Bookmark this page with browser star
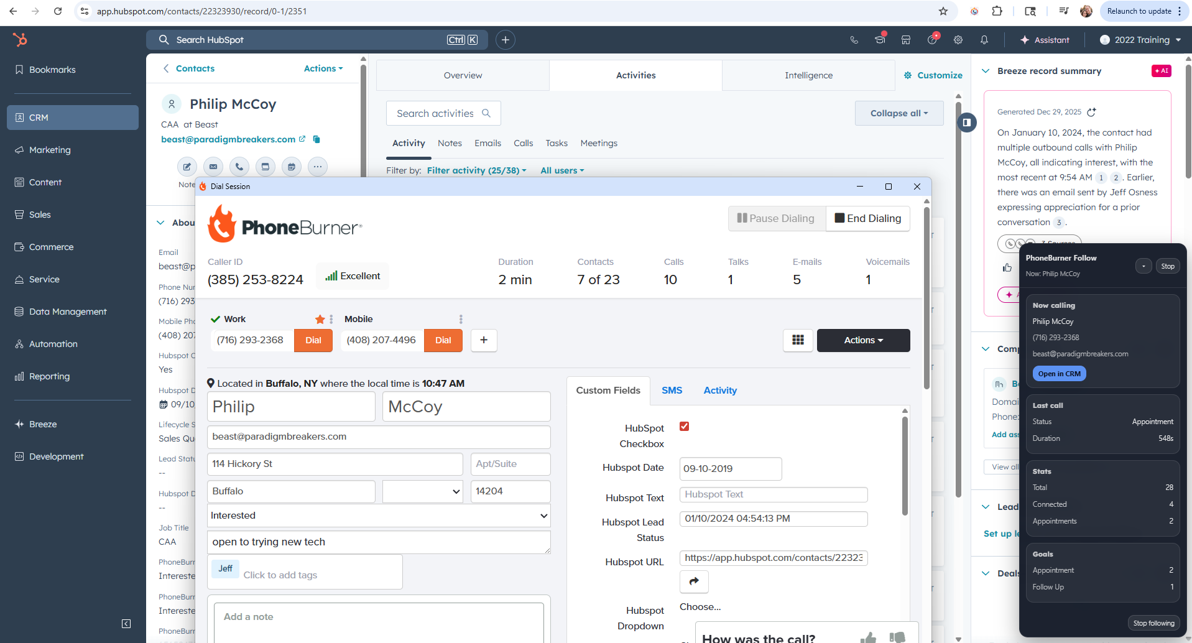The height and width of the screenshot is (643, 1192). pos(943,11)
